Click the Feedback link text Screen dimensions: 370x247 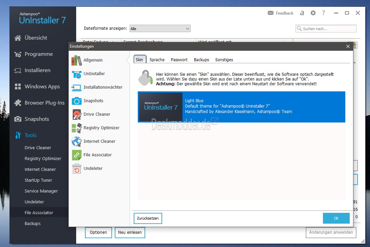coord(284,13)
